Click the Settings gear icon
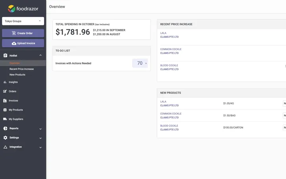Image resolution: width=286 pixels, height=179 pixels. 5,138
